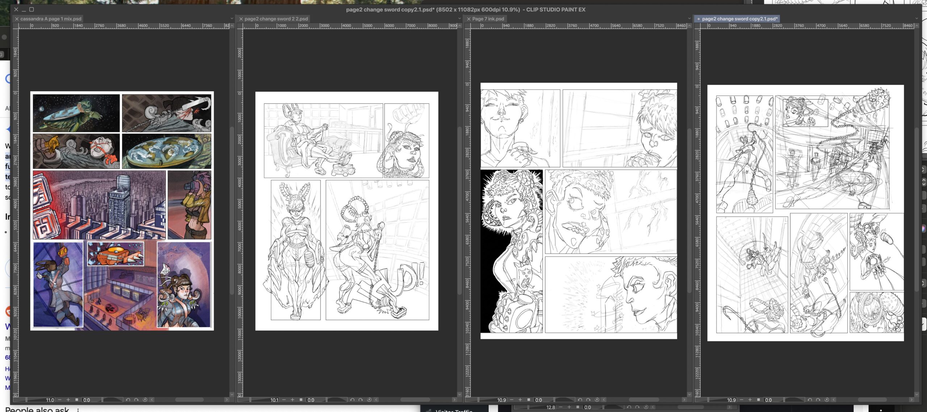Reset rotation on cassandra A page 1 canvas
Viewport: 927px width, 412px height.
[x=145, y=400]
